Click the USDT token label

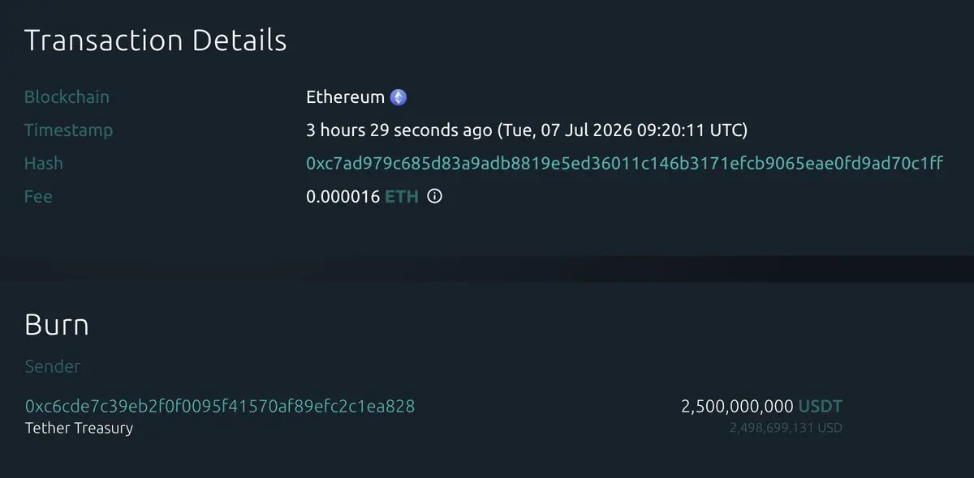click(821, 406)
